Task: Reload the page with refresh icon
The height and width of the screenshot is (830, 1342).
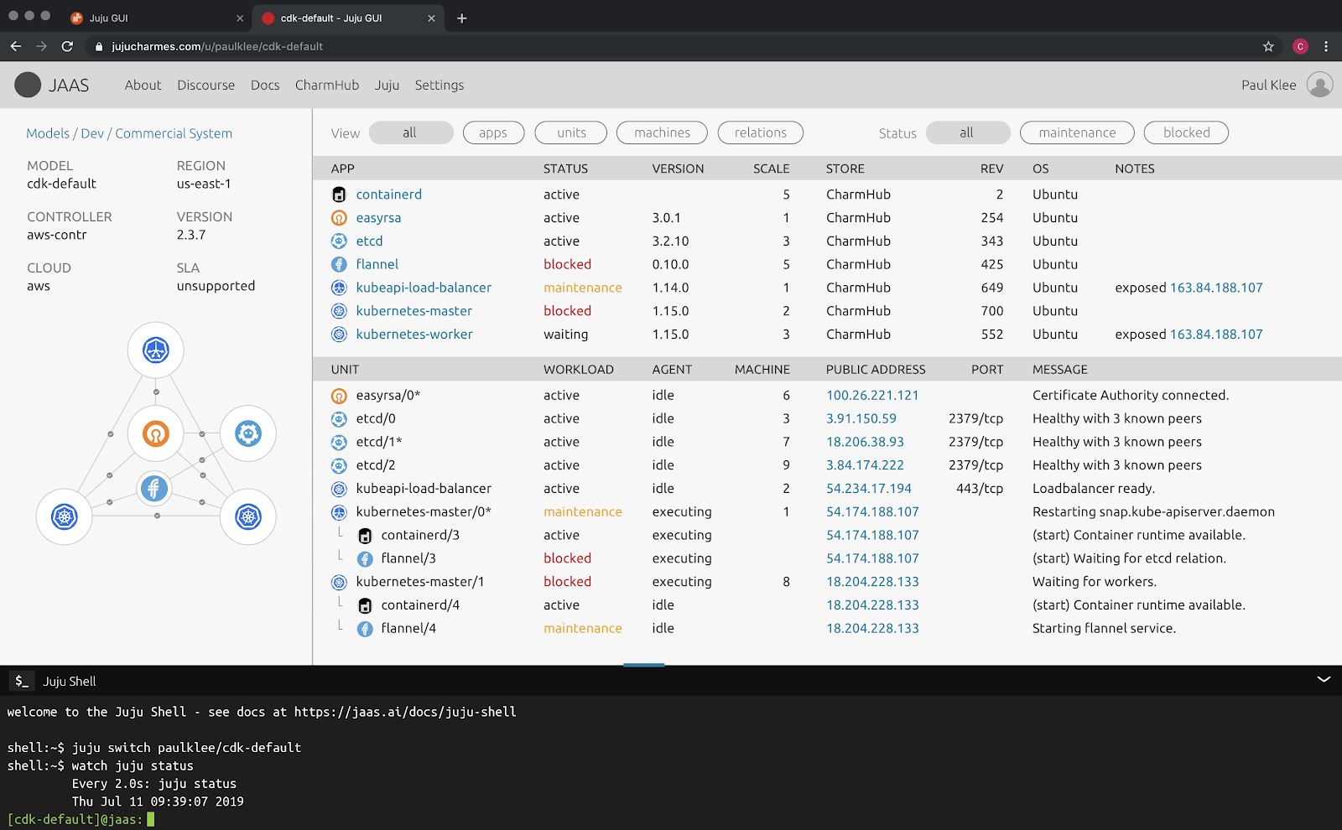Action: 68,47
